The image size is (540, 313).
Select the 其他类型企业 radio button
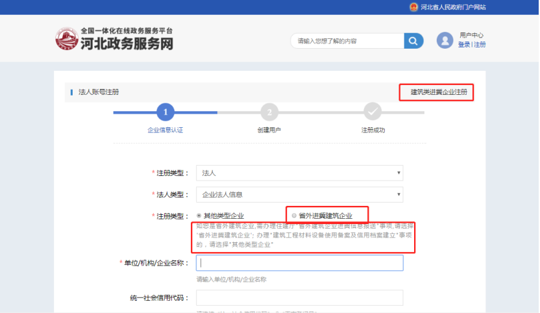199,216
